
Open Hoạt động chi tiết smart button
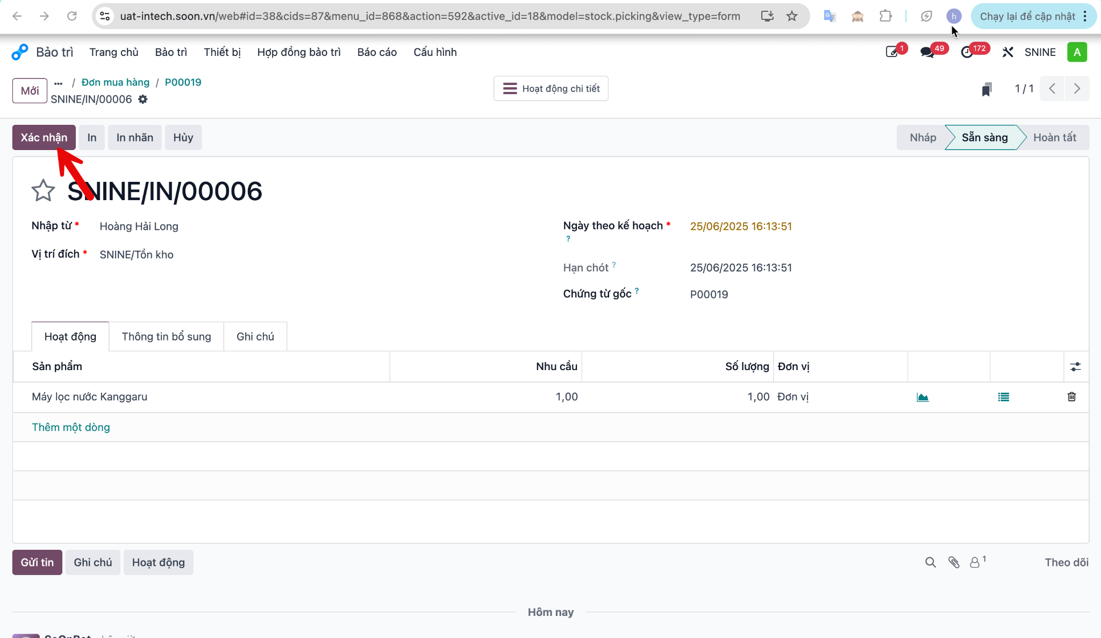tap(551, 89)
